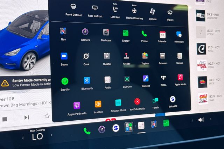Viewport: 224px width, 149px height.
Task: Launch the Zoom app
Action: (64, 56)
